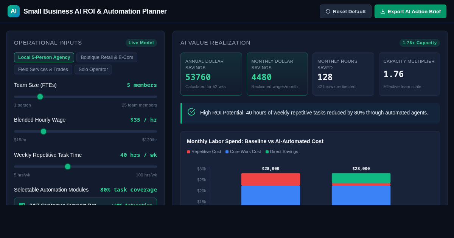Click the blue core work segment of automated bar
The image size is (454, 238).
tap(361, 195)
